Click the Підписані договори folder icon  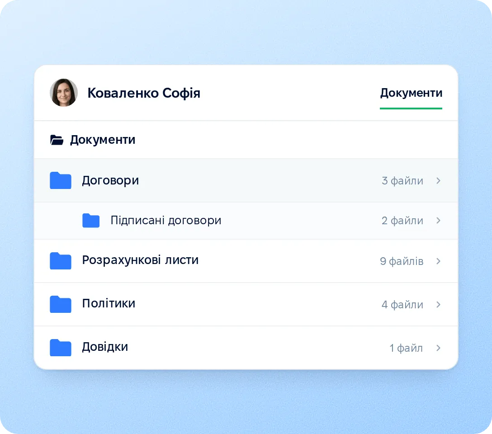coord(91,221)
